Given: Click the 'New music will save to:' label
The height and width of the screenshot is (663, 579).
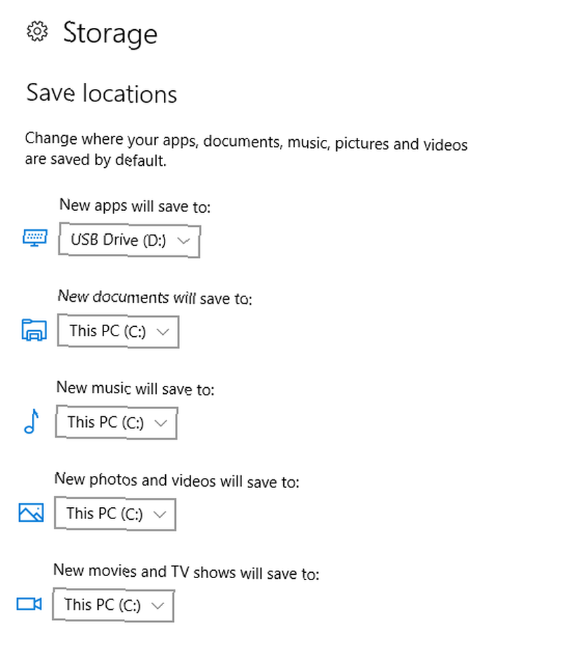Looking at the screenshot, I should click(x=135, y=388).
